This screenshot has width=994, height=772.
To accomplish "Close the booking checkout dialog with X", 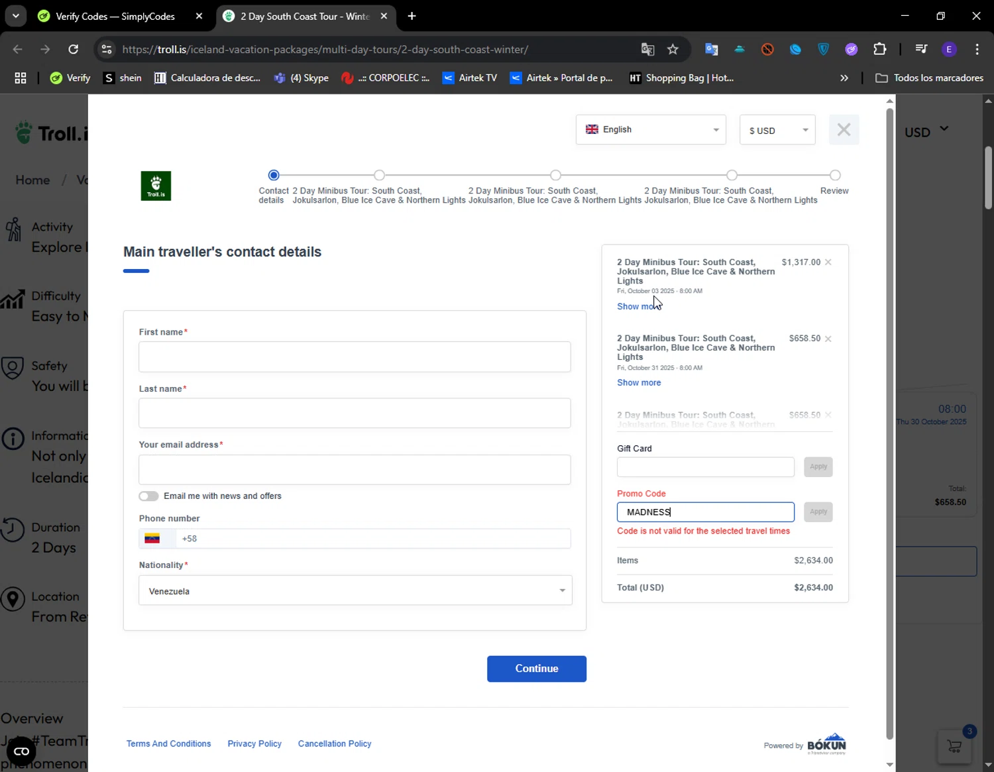I will 844,130.
